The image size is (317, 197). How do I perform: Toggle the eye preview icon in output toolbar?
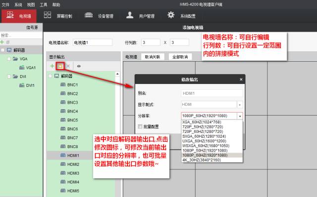(79, 66)
